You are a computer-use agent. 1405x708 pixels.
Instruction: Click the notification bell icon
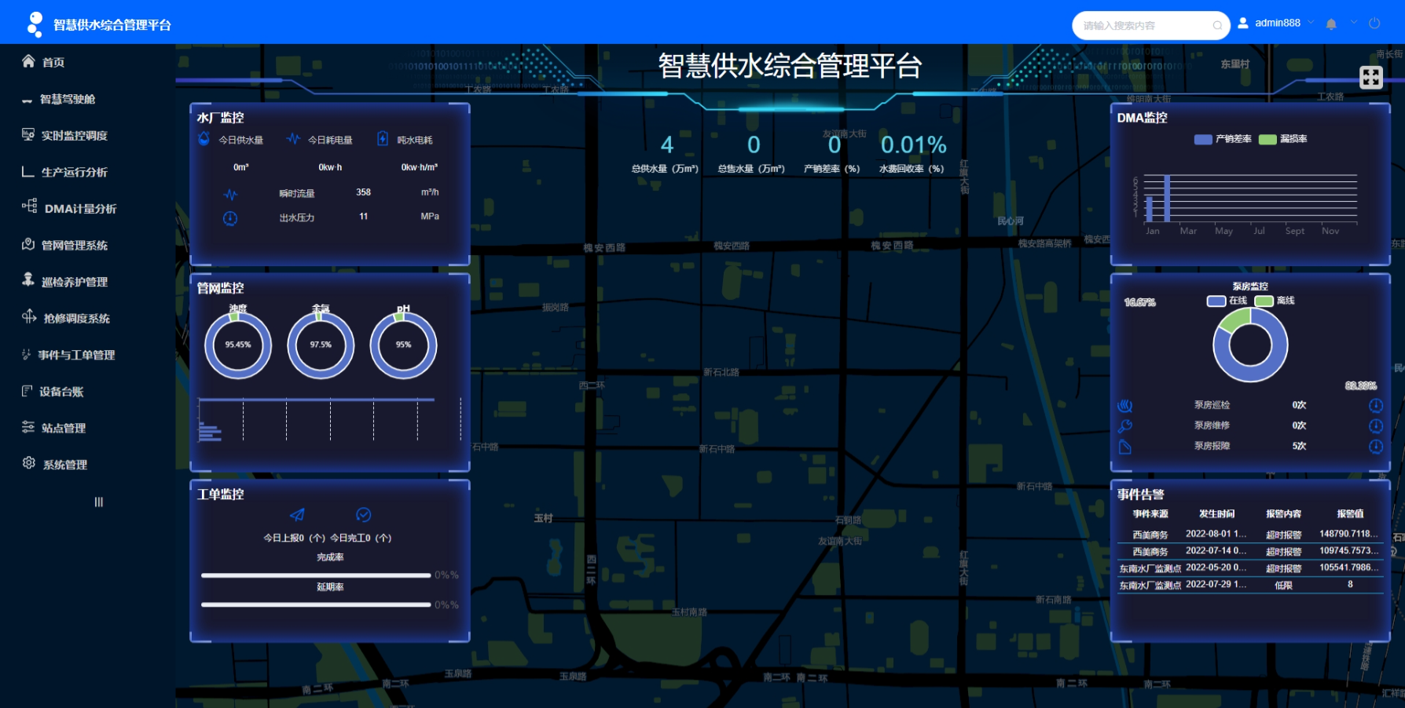1331,24
